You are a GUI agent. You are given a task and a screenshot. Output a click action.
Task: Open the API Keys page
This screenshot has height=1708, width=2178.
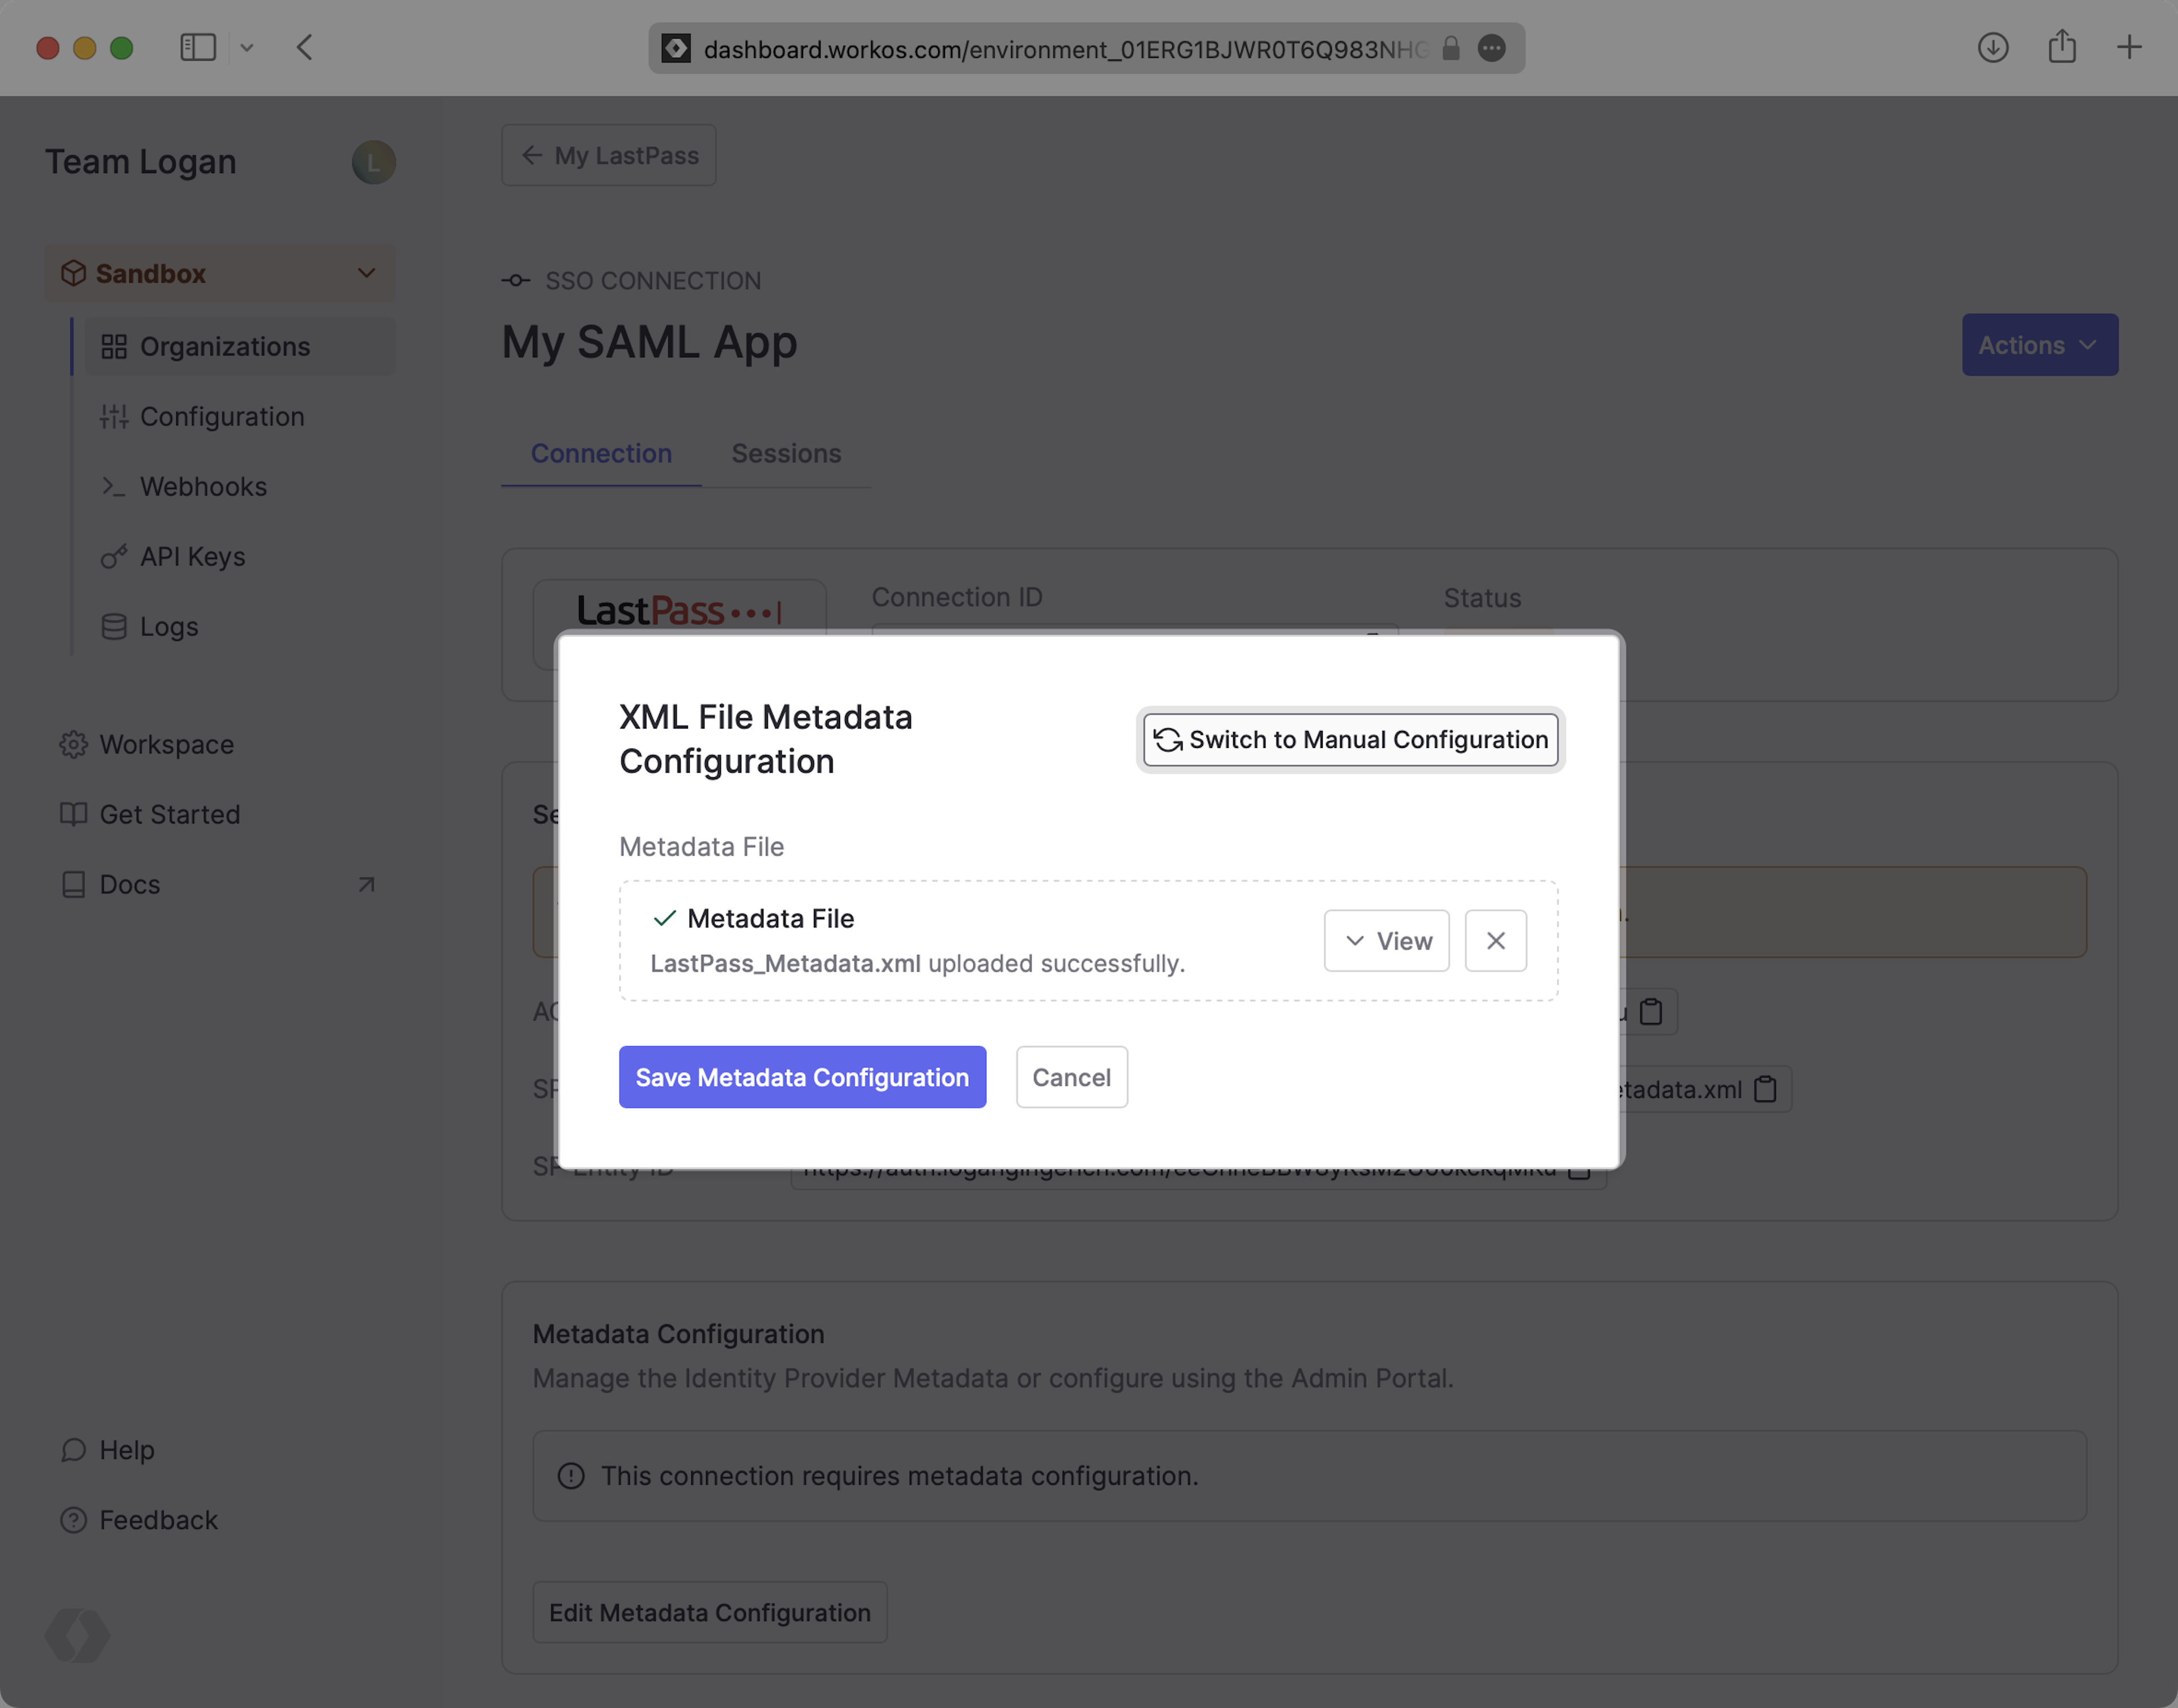(192, 557)
